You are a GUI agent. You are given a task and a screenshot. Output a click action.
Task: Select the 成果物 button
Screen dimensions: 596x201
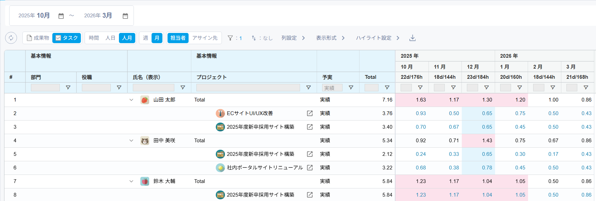pos(38,38)
